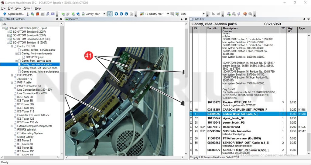Tick the checkbox for part 10415175
This screenshot has width=311, height=165.
pyautogui.click(x=191, y=103)
